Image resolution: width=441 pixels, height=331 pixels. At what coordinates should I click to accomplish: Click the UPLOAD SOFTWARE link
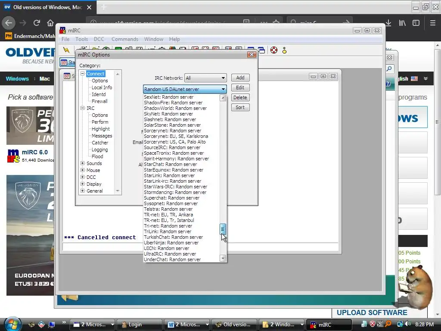[372, 313]
